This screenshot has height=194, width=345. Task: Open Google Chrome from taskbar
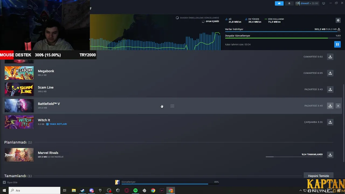pyautogui.click(x=153, y=190)
